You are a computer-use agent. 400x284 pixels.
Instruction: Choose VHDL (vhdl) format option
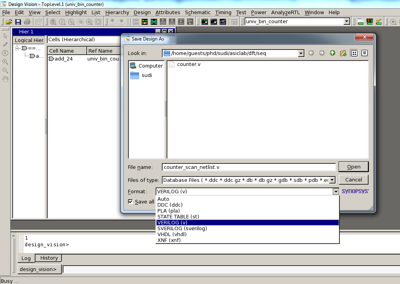(248, 234)
